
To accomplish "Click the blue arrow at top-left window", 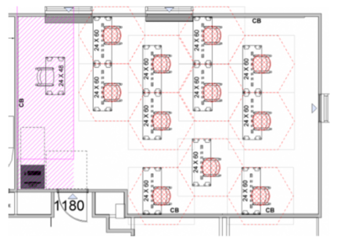I will tap(69, 9).
